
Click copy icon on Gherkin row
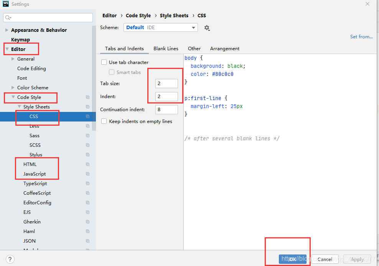tap(87, 222)
